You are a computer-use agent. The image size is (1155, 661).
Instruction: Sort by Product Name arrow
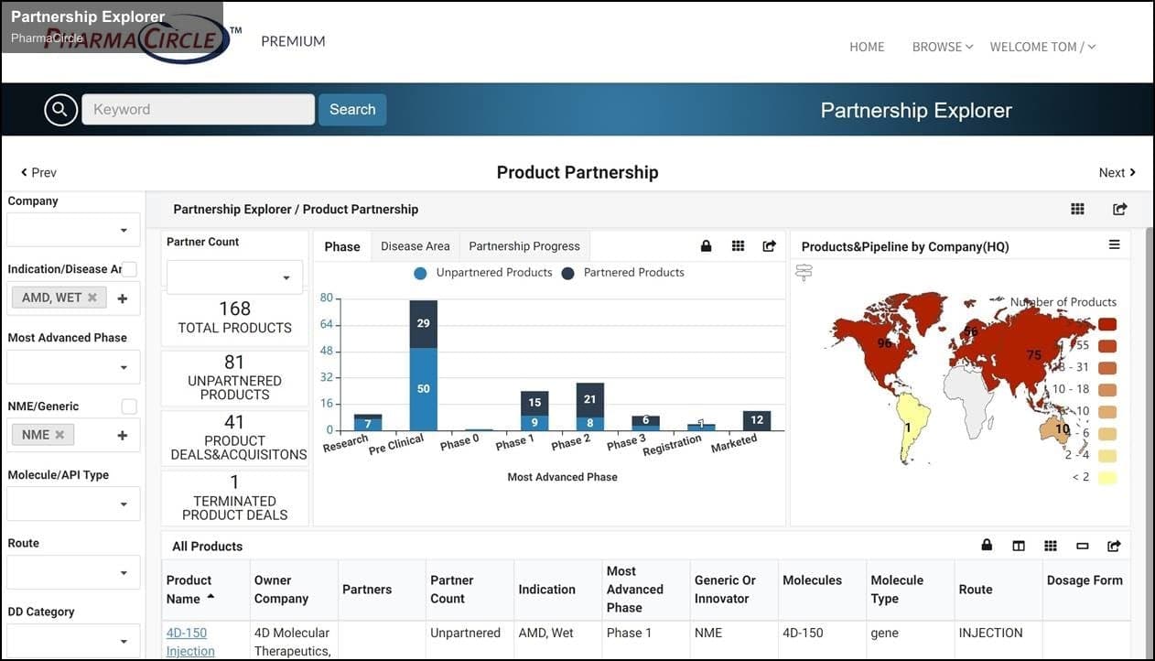[211, 596]
